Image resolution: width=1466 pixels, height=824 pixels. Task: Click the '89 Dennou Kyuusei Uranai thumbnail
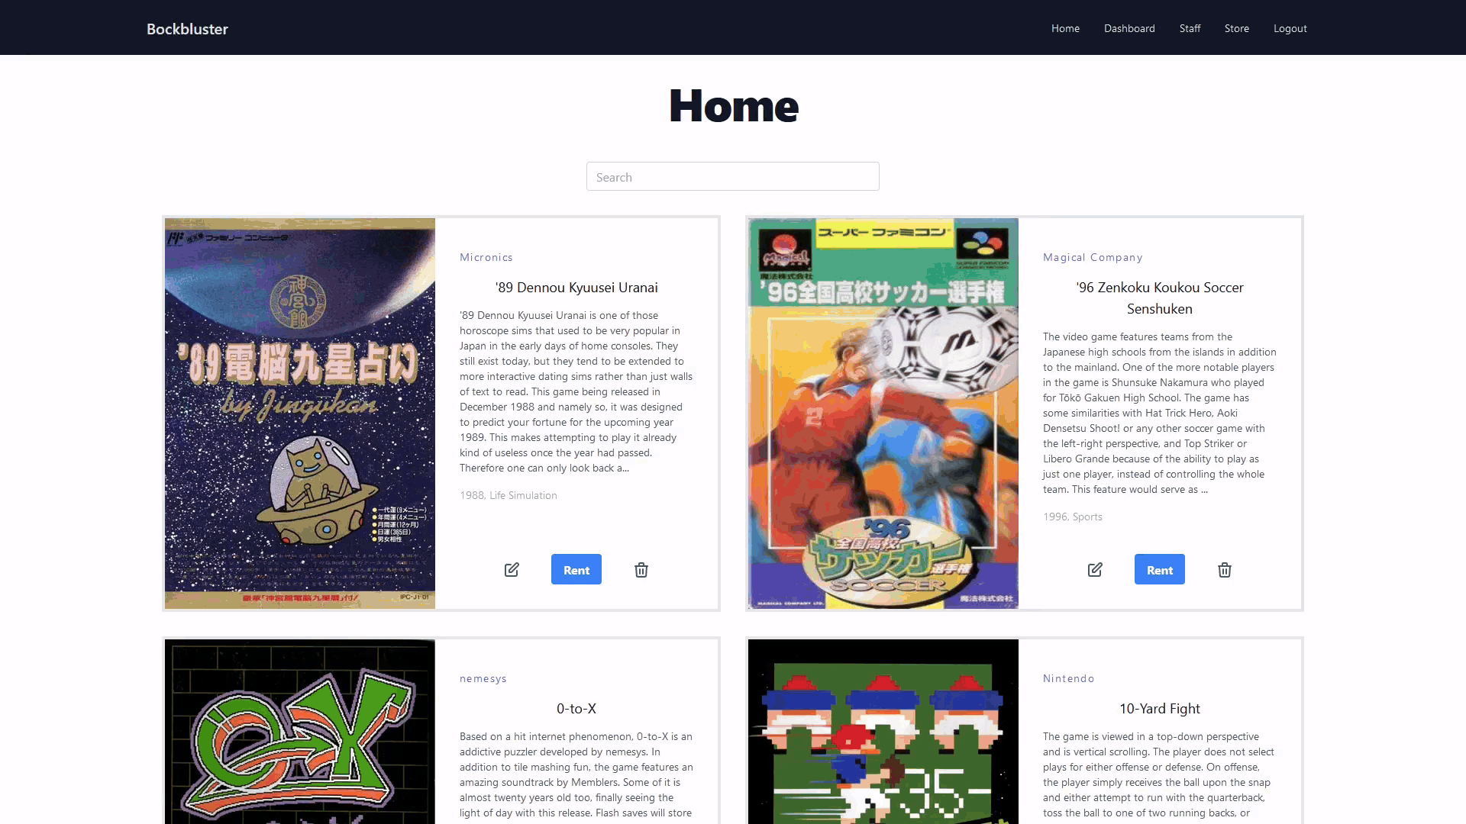(300, 414)
